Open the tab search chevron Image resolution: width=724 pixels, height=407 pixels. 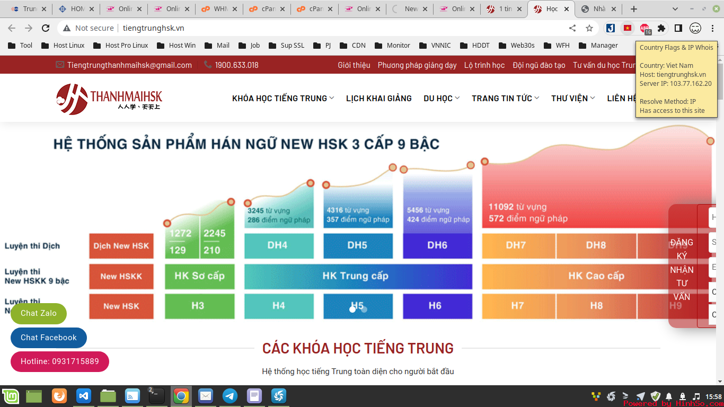tap(675, 9)
